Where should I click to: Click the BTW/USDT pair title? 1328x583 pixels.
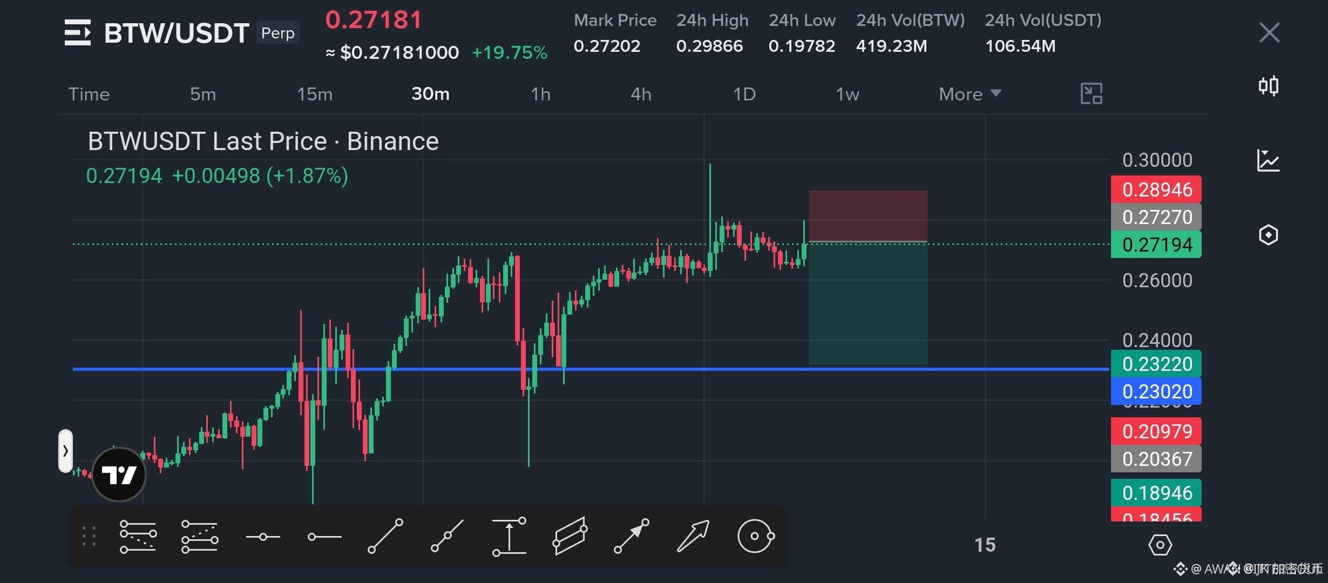coord(177,33)
